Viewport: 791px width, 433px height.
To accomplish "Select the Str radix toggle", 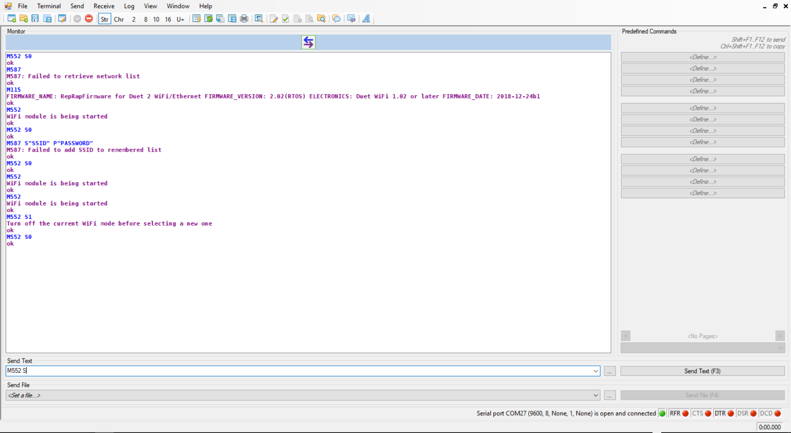I will [105, 19].
